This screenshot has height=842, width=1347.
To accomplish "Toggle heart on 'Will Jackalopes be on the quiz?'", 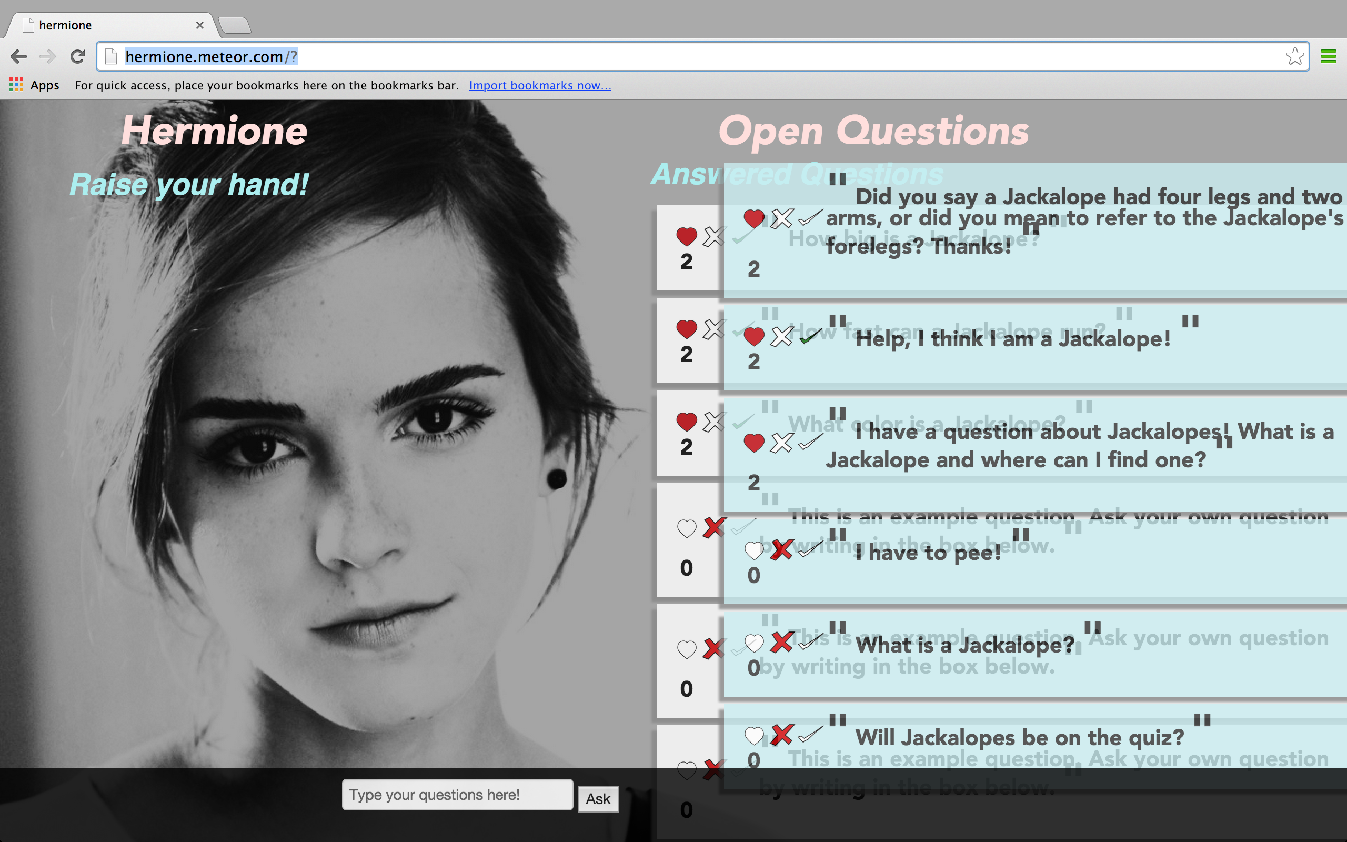I will pyautogui.click(x=753, y=736).
